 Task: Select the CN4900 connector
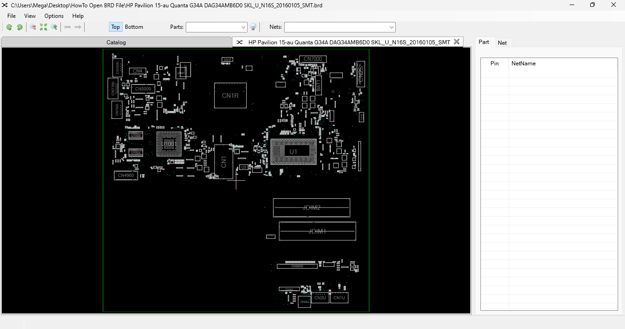click(126, 175)
